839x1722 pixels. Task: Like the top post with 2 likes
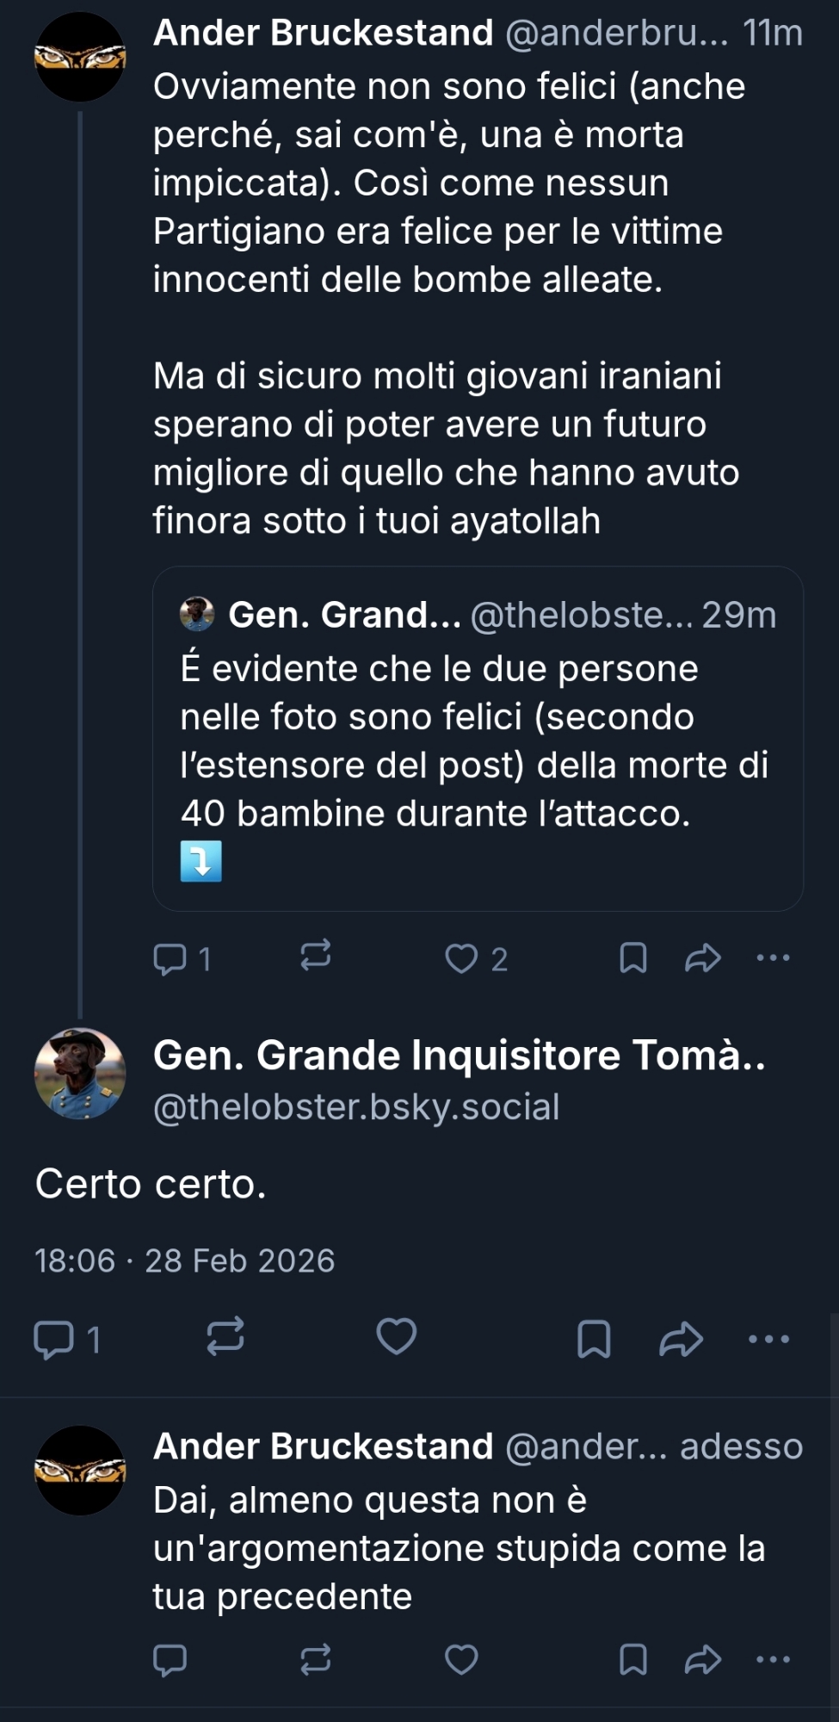(x=461, y=958)
